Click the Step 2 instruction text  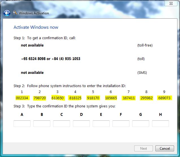(70, 86)
